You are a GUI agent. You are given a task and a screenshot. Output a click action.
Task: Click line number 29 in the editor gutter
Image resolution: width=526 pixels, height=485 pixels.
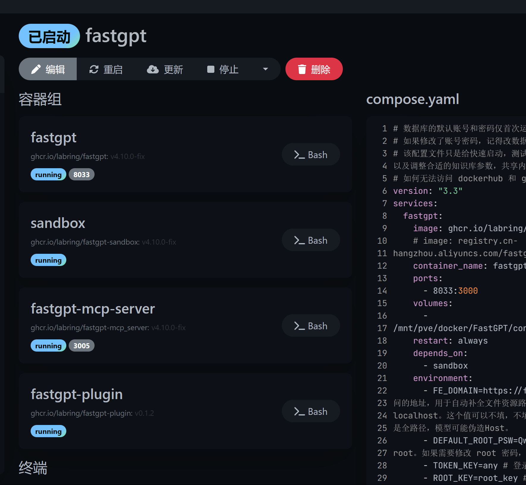pos(382,478)
